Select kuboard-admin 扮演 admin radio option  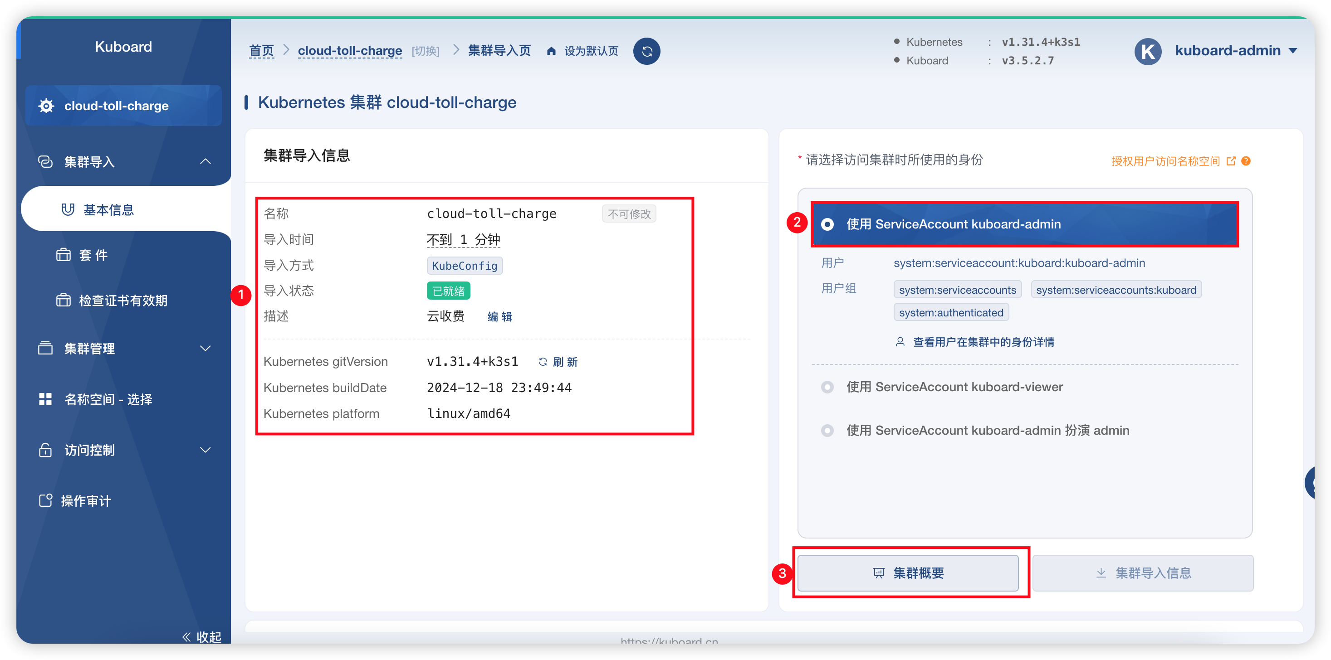pyautogui.click(x=827, y=430)
